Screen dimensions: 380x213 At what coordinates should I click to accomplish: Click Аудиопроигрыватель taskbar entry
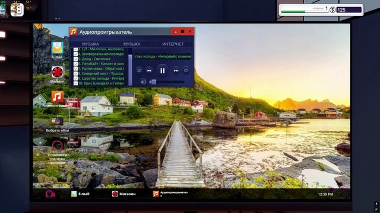pyautogui.click(x=170, y=193)
